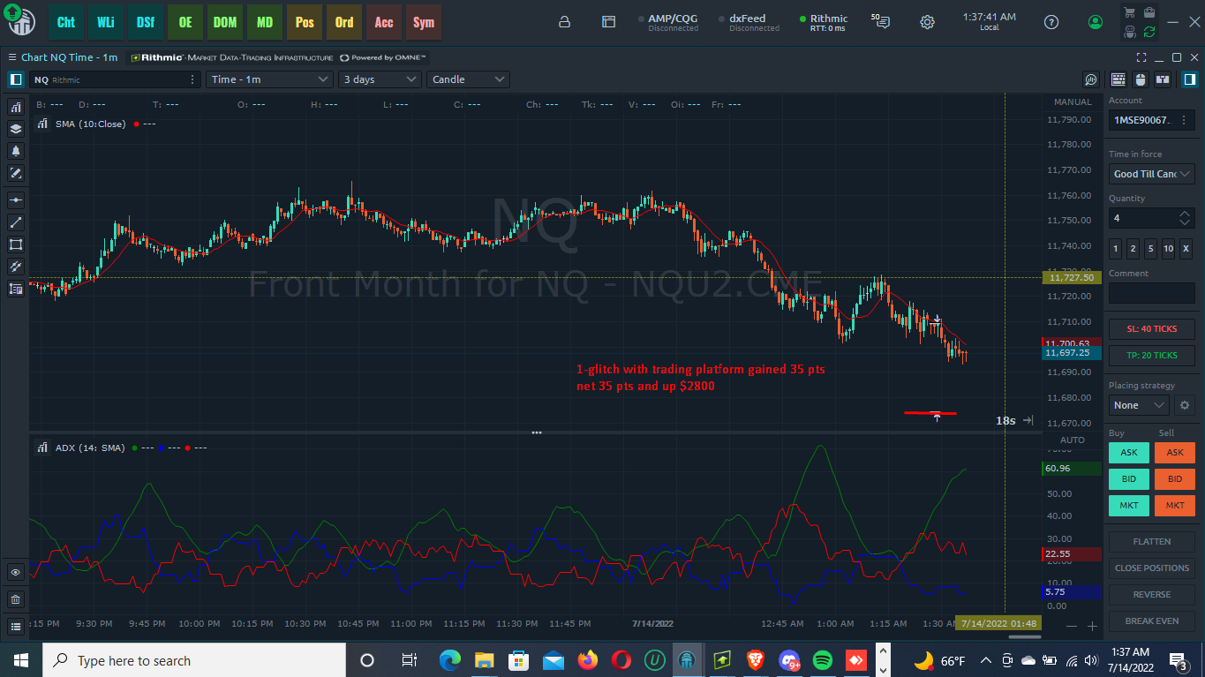Open alerts via the bell icon
The image size is (1205, 677).
16,151
